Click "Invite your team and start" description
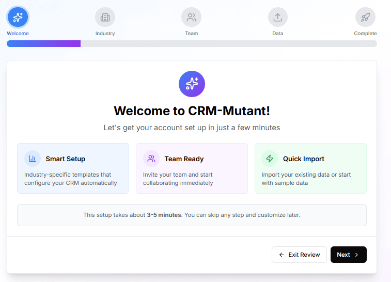Viewport: 391px width, 282px height. [x=178, y=179]
